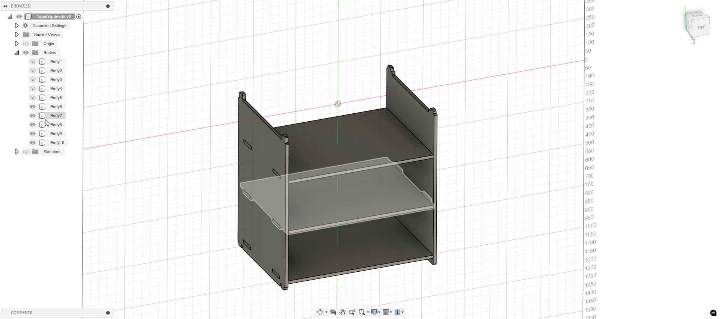Expand Grid and Snaps dropdown arrow
The height and width of the screenshot is (319, 721).
coord(391,312)
